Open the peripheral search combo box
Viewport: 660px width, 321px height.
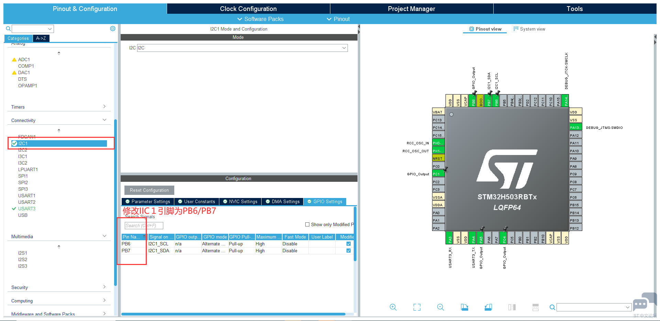[33, 29]
